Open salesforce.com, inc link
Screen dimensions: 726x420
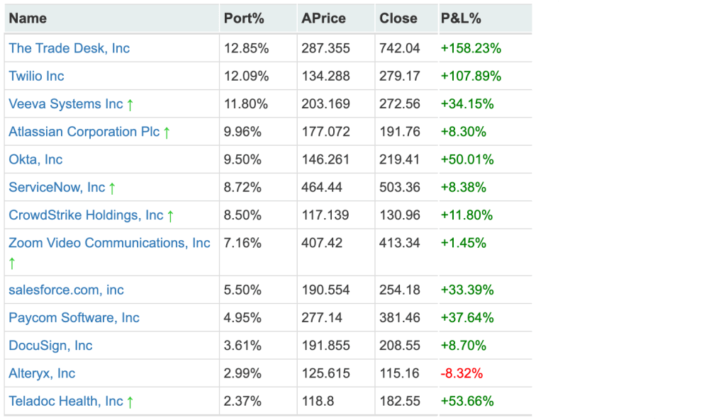[66, 290]
